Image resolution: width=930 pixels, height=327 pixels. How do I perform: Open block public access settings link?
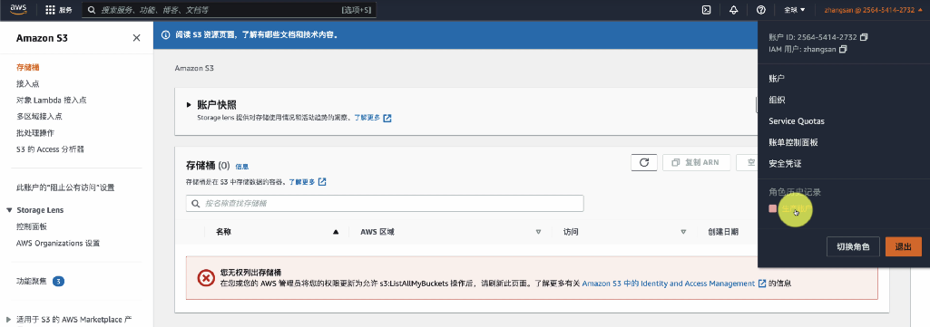click(65, 188)
